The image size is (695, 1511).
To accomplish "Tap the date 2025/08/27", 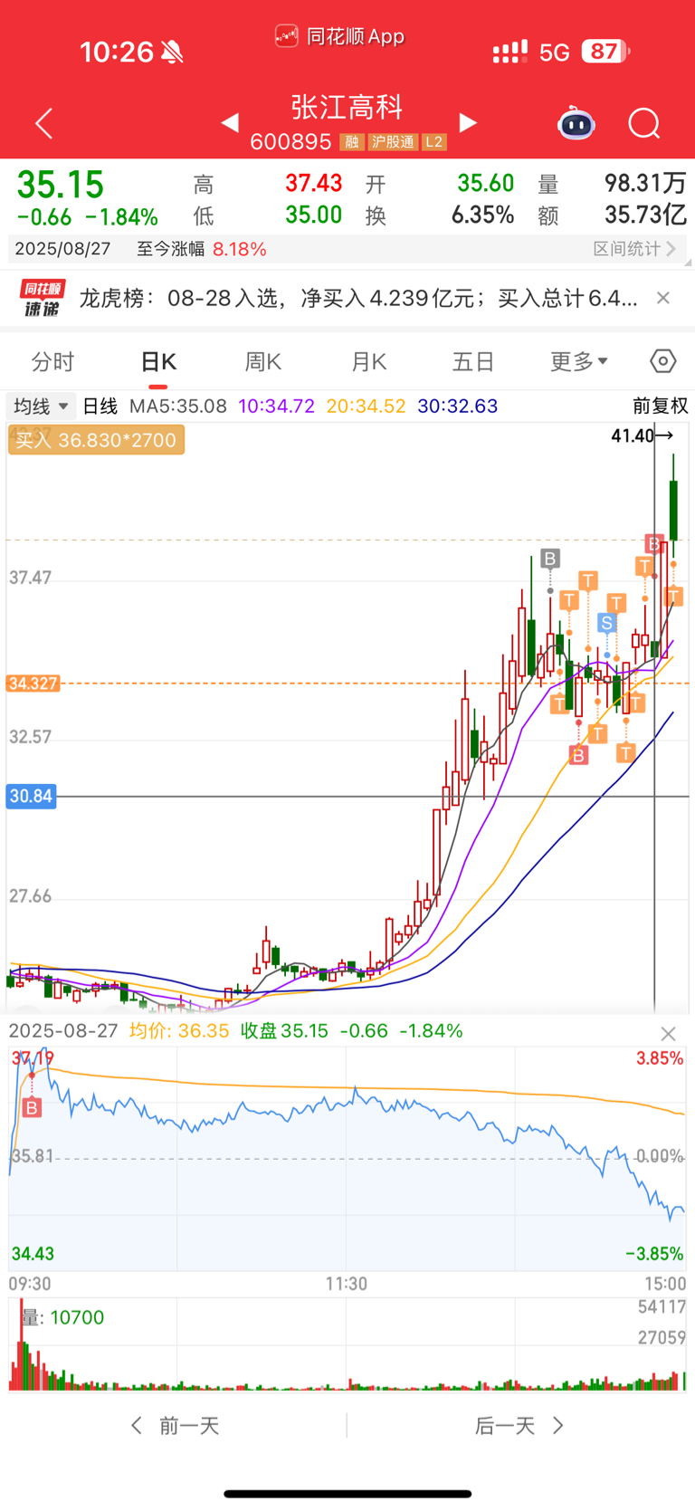I will [x=62, y=249].
